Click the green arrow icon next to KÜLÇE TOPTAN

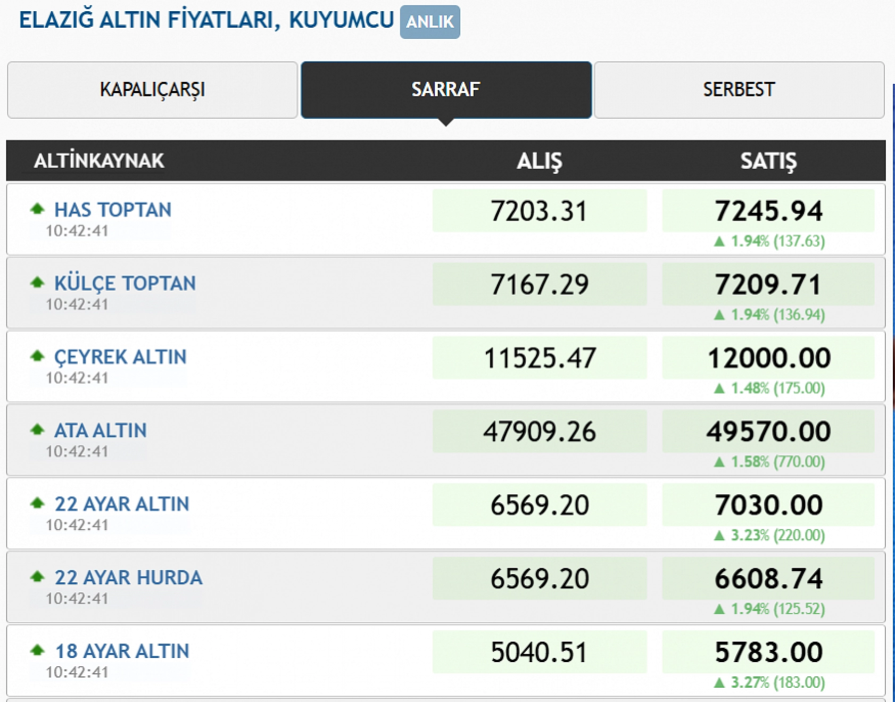[36, 283]
